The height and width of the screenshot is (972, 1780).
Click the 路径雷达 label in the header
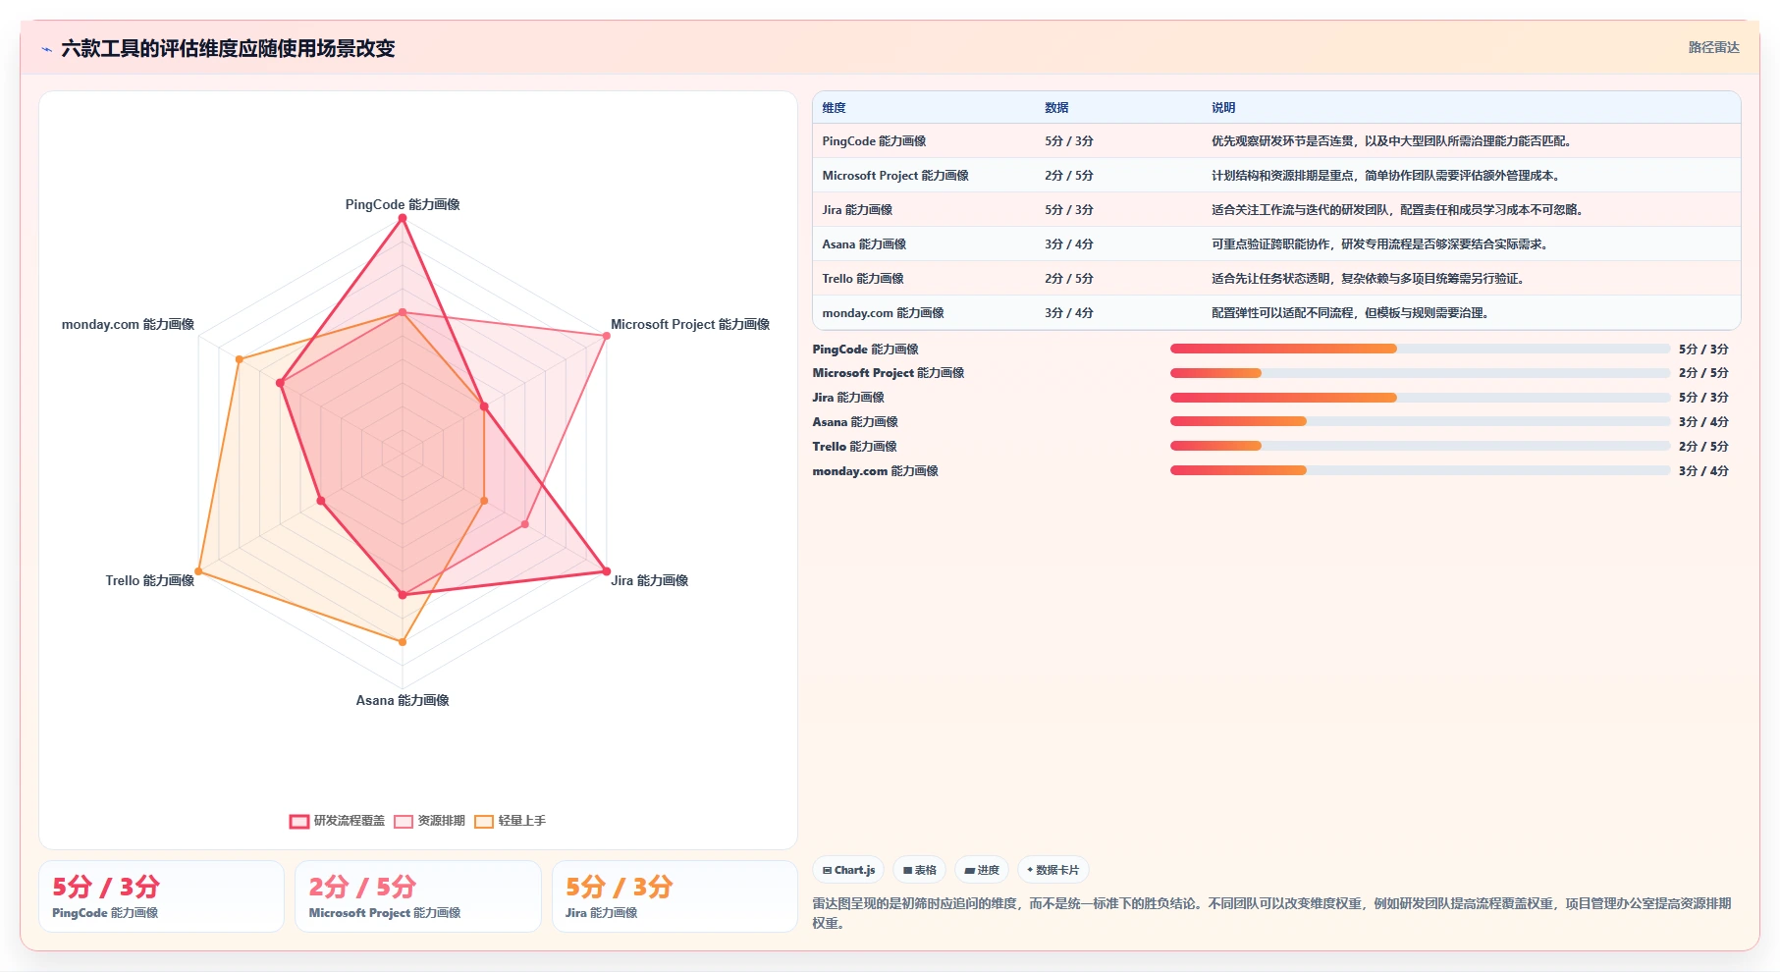coord(1713,47)
